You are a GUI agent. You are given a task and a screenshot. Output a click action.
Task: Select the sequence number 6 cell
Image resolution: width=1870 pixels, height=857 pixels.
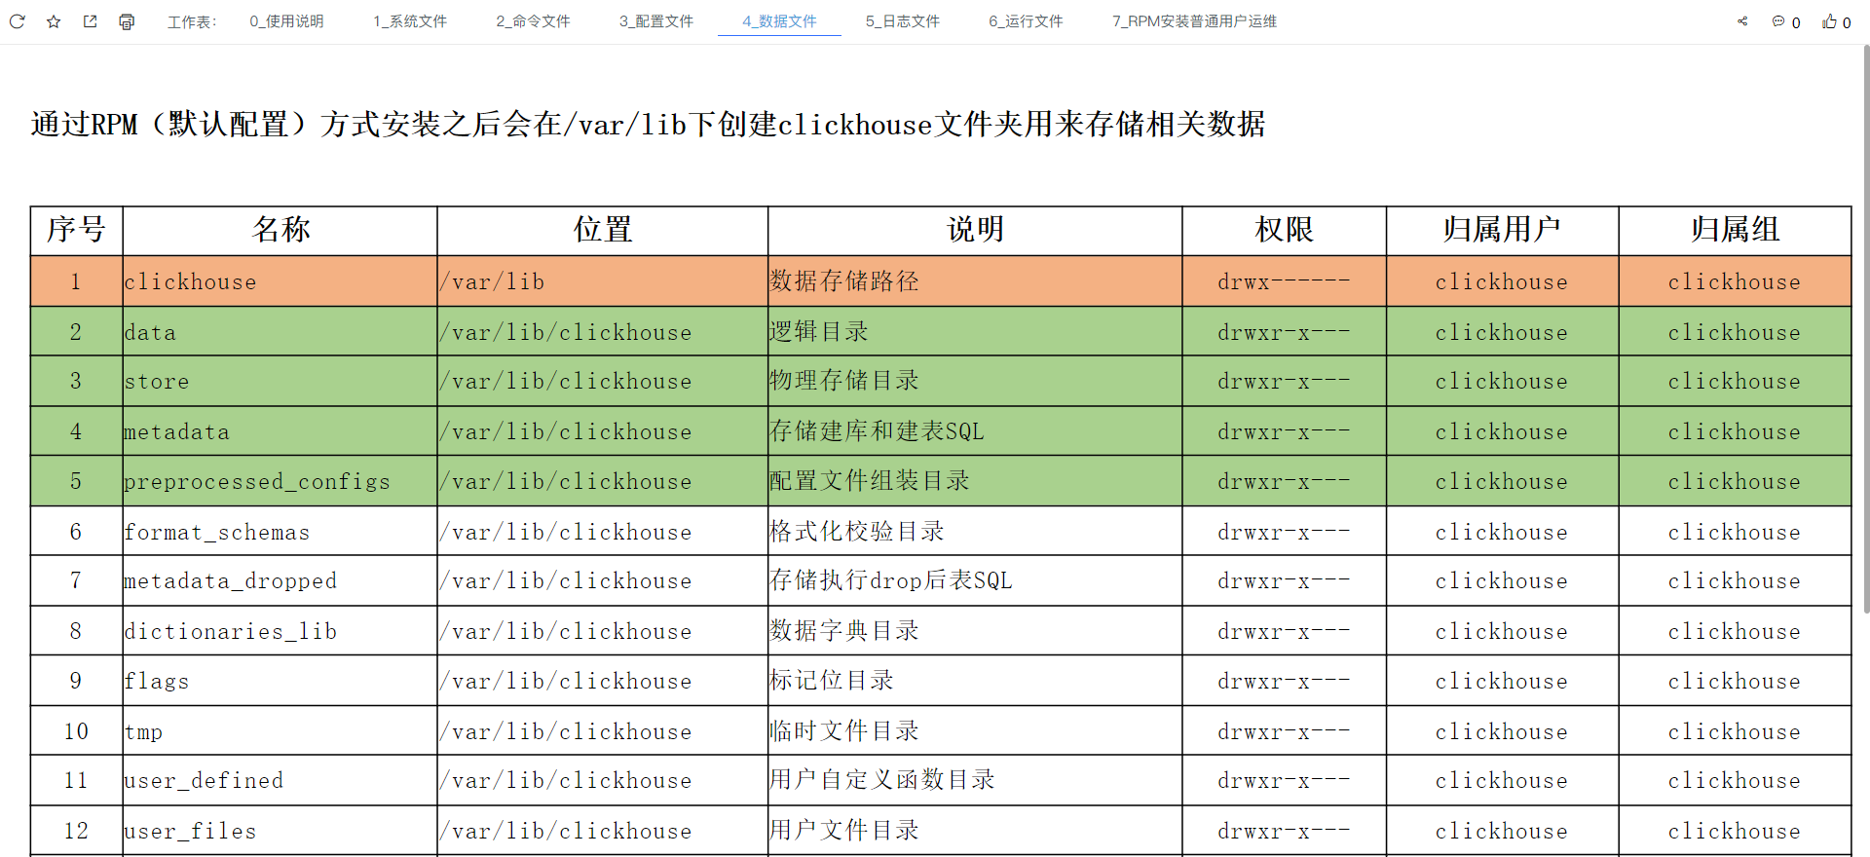point(77,532)
